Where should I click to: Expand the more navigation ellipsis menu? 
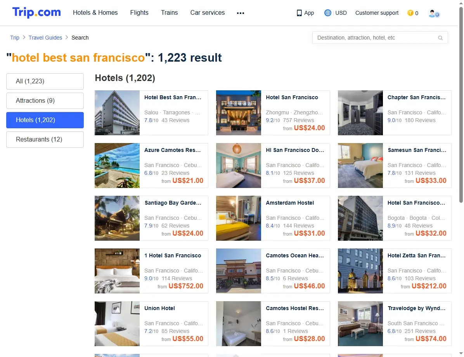point(241,13)
